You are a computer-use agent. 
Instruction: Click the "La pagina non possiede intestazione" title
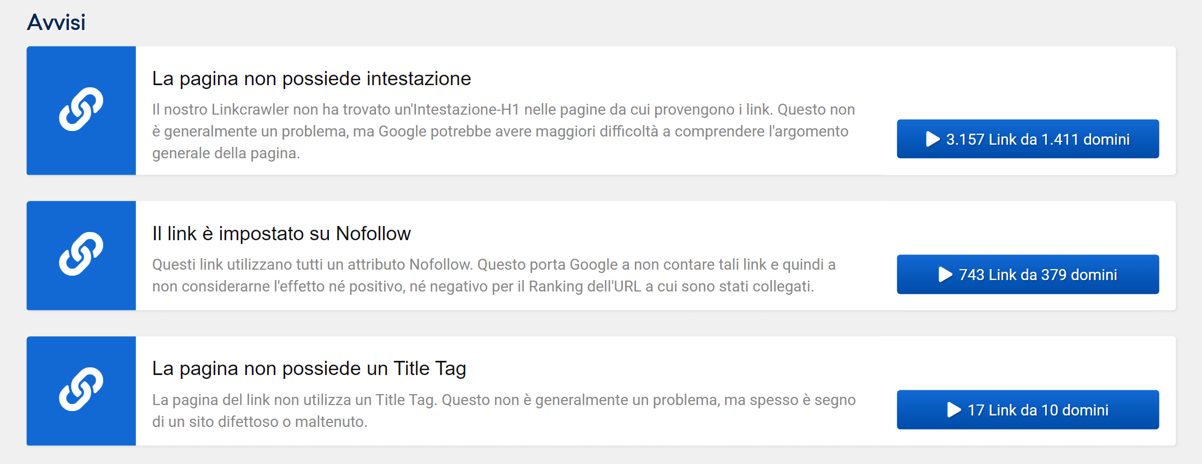pos(311,79)
